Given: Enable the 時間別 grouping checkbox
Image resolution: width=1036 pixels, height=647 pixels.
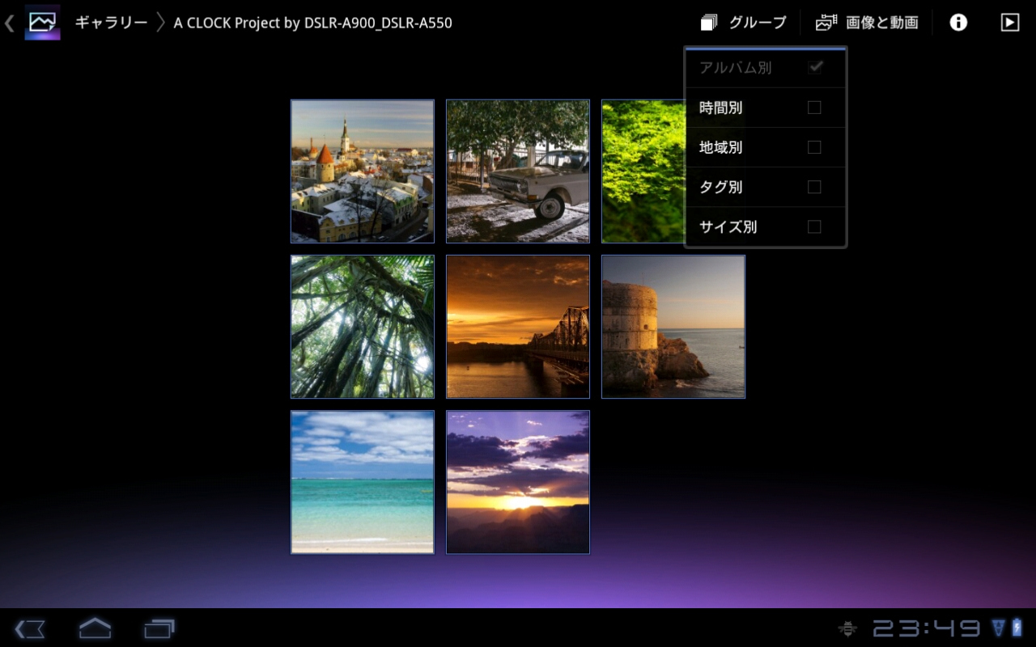Looking at the screenshot, I should (813, 107).
